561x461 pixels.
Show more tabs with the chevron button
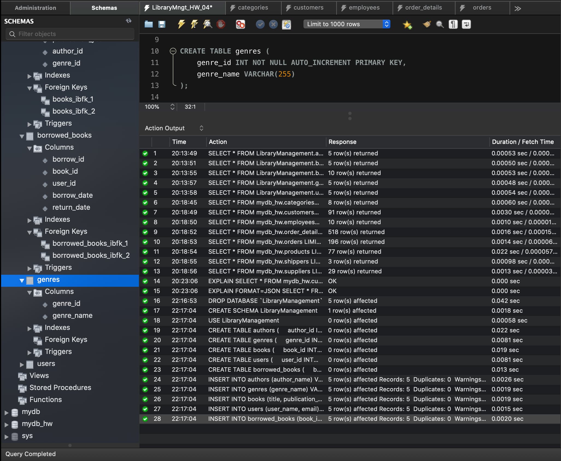(x=518, y=8)
